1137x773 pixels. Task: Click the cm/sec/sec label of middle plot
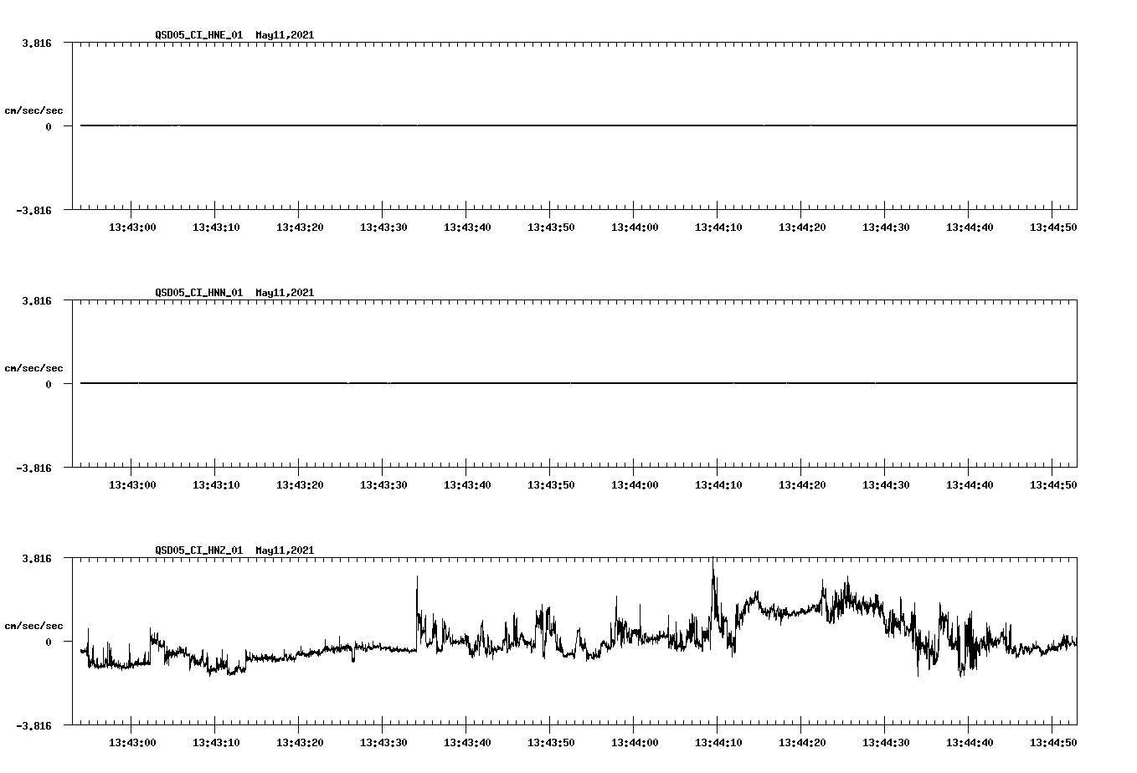[x=34, y=368]
